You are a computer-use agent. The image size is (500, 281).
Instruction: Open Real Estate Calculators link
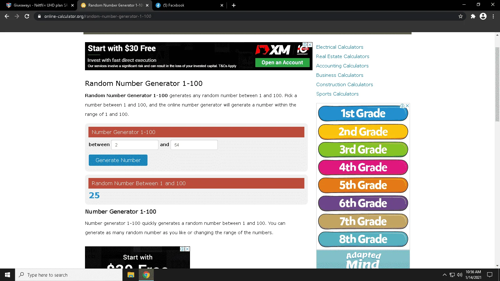pyautogui.click(x=342, y=57)
